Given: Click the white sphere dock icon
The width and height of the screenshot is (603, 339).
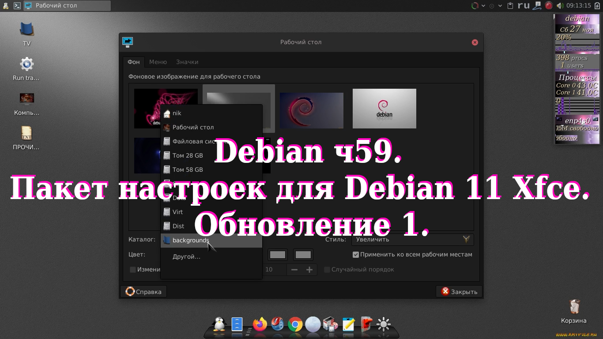Looking at the screenshot, I should click(313, 324).
